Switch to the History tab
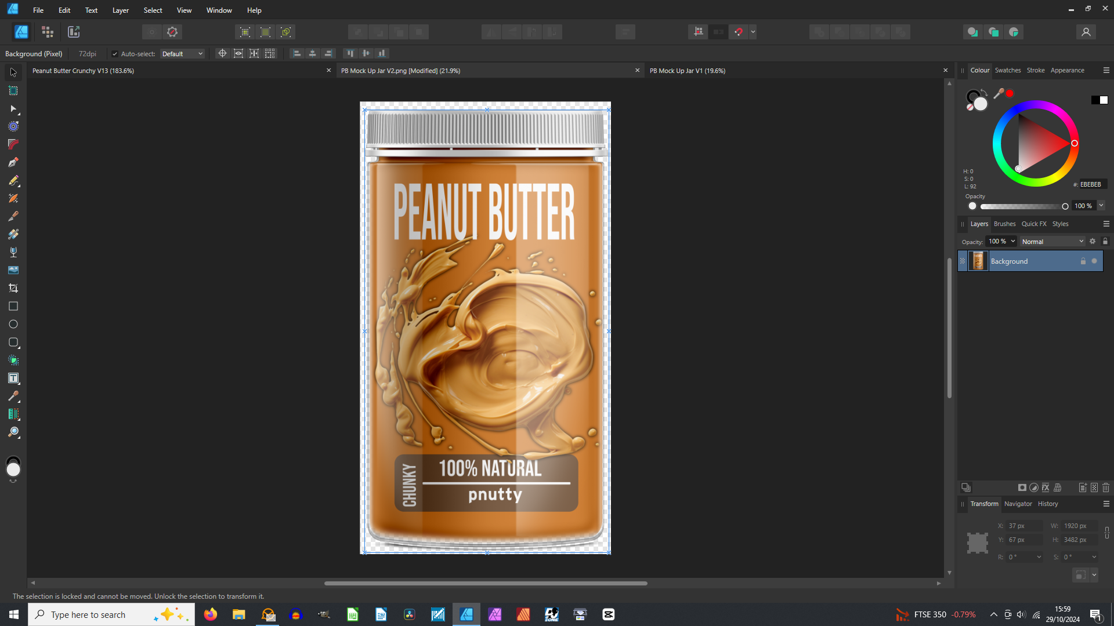1114x626 pixels. [x=1048, y=504]
